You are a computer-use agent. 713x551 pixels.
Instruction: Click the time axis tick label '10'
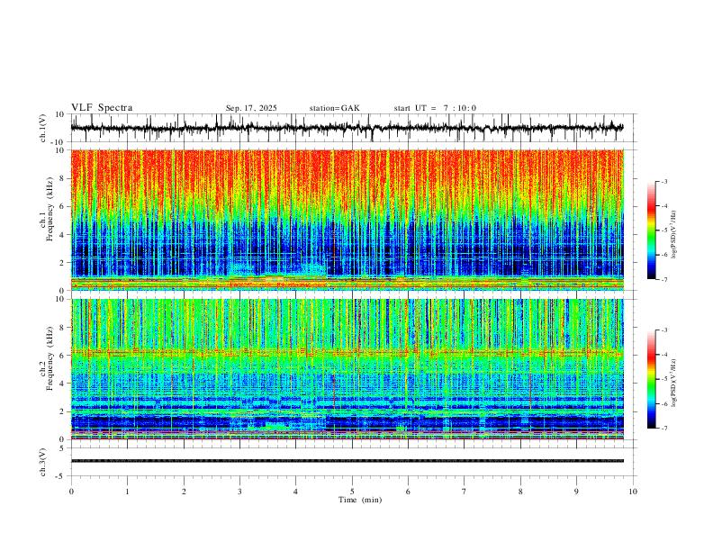tap(633, 492)
